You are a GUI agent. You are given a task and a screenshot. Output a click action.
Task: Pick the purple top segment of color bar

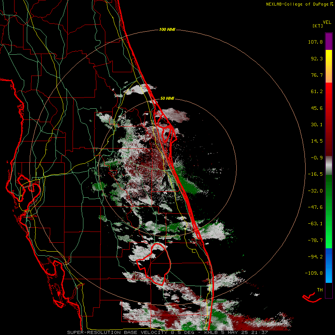329,41
